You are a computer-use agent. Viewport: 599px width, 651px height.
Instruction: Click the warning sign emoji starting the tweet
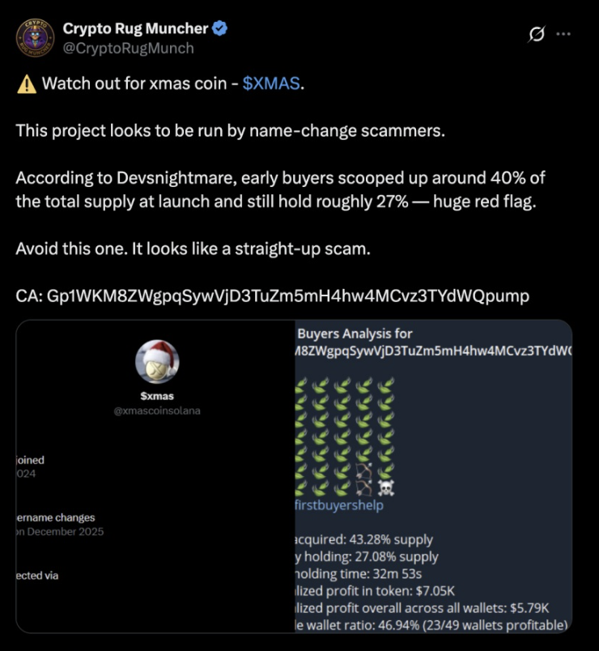click(x=23, y=83)
